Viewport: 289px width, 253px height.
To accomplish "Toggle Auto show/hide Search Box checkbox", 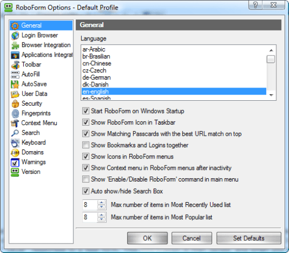I will (86, 191).
